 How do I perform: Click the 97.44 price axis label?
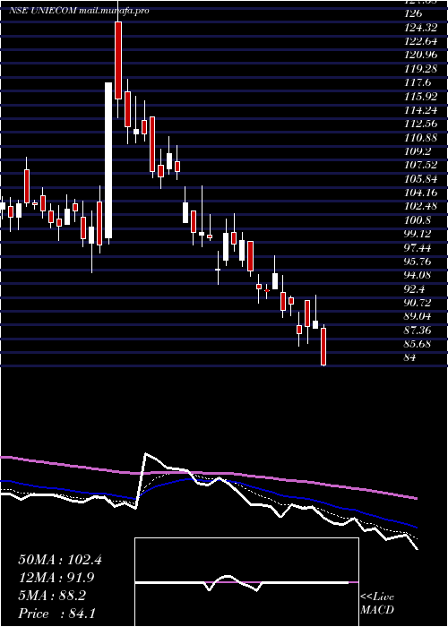pos(418,248)
